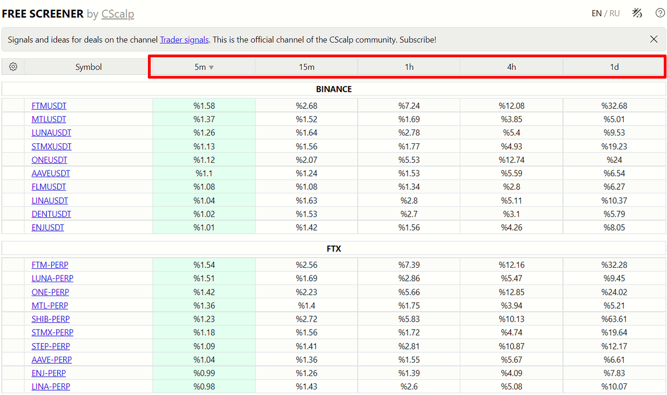The height and width of the screenshot is (395, 667).
Task: Open the help question mark icon
Action: [660, 13]
